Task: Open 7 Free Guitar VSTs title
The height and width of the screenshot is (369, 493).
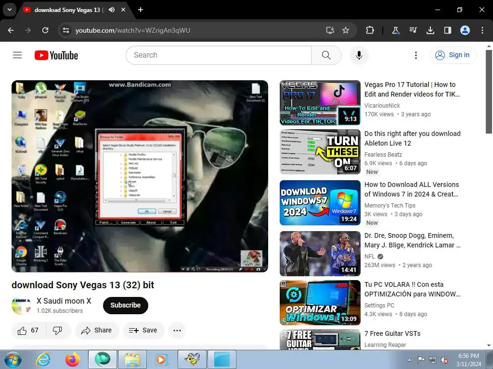Action: pyautogui.click(x=392, y=333)
